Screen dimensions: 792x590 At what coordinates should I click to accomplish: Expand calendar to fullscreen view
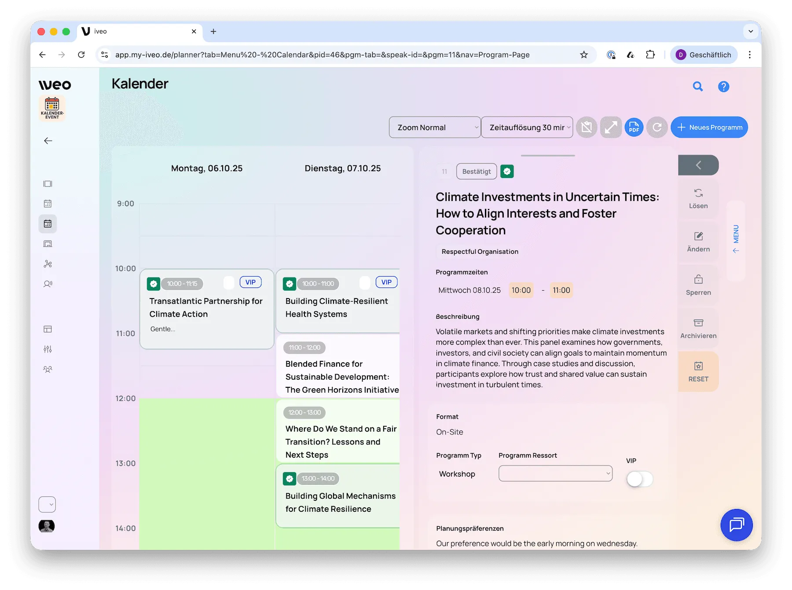point(611,127)
